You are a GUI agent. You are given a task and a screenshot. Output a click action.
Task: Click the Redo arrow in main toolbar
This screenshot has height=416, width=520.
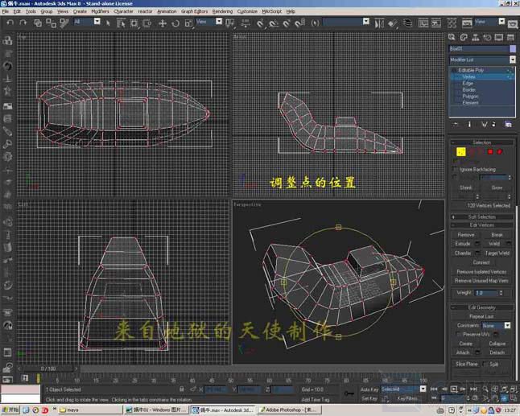23,23
